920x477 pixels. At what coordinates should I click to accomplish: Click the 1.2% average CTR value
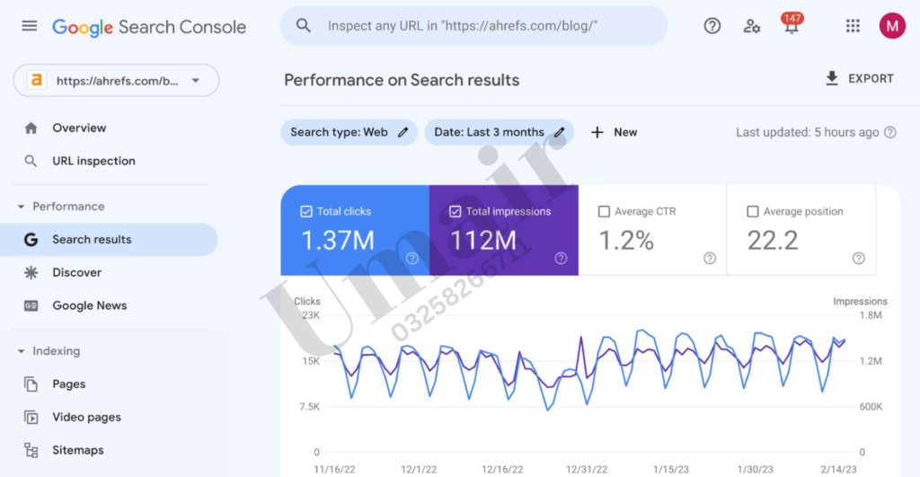(626, 240)
